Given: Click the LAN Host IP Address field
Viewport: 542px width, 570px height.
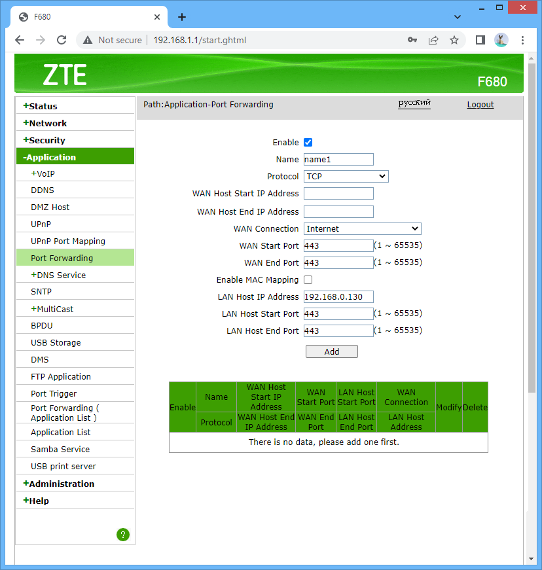Looking at the screenshot, I should point(338,296).
